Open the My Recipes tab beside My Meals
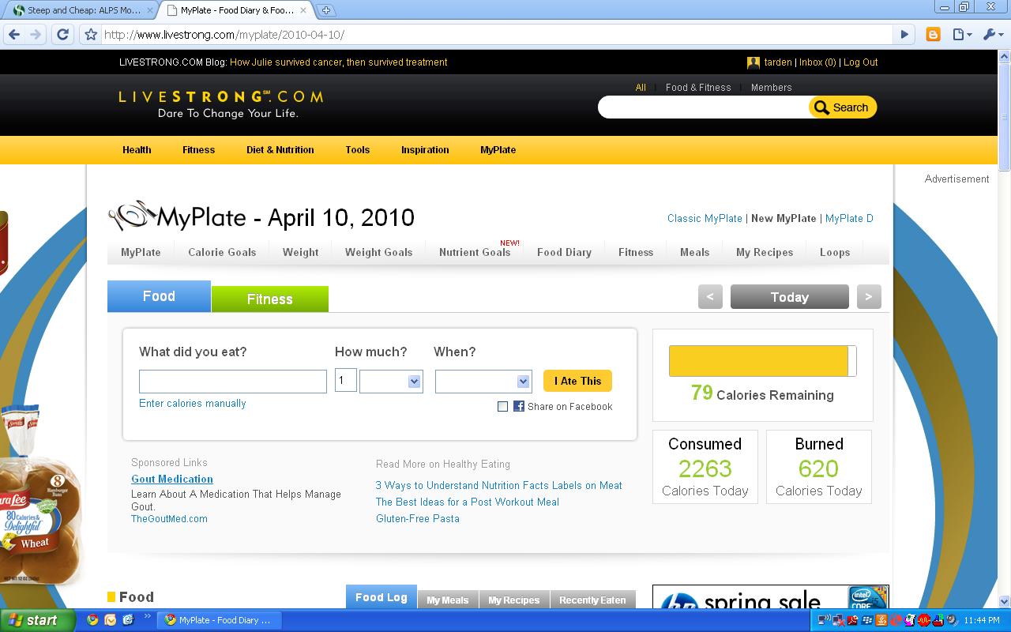 [513, 600]
